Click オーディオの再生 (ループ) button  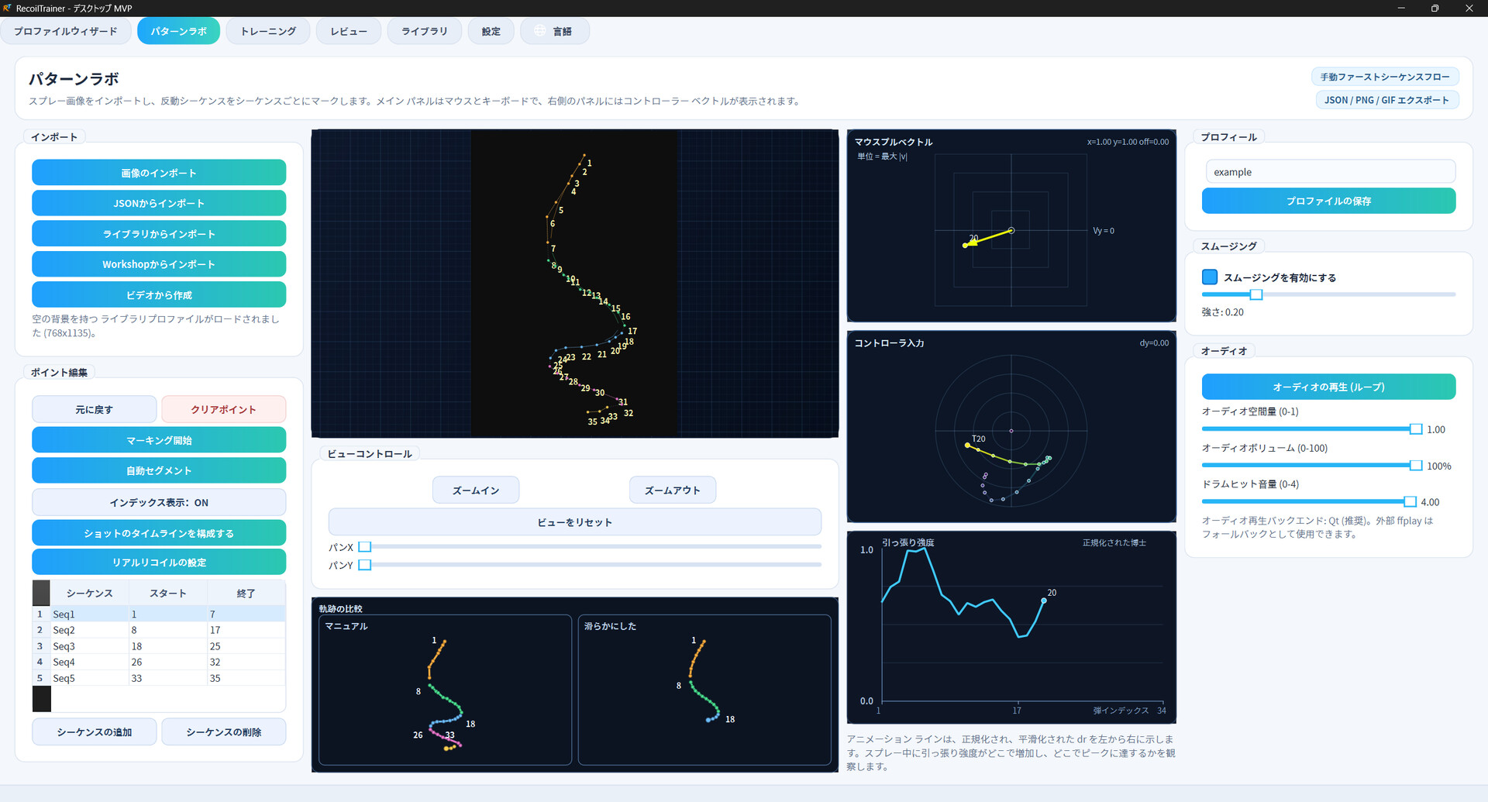(1328, 387)
